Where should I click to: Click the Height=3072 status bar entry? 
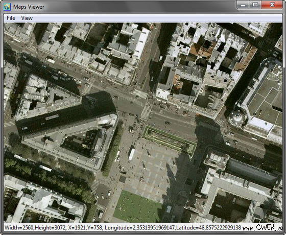click(x=51, y=228)
